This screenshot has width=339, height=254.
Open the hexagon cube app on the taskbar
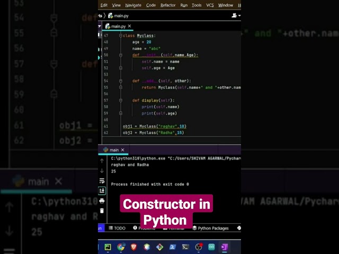coord(147,247)
